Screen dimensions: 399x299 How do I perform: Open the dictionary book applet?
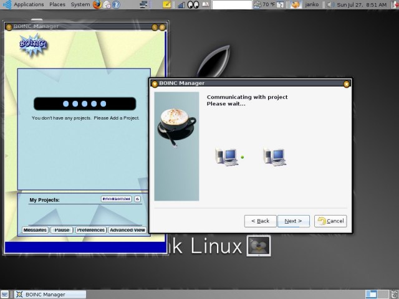tap(206, 4)
